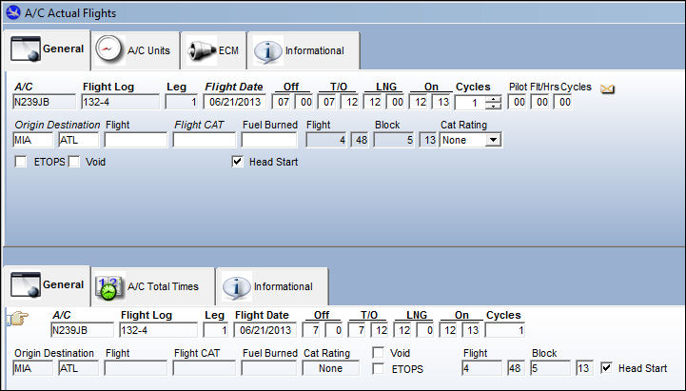Click lower panel Block minutes field 13
The width and height of the screenshot is (686, 391).
pyautogui.click(x=583, y=368)
